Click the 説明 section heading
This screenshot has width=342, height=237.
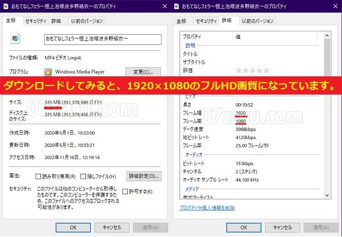[x=190, y=46]
